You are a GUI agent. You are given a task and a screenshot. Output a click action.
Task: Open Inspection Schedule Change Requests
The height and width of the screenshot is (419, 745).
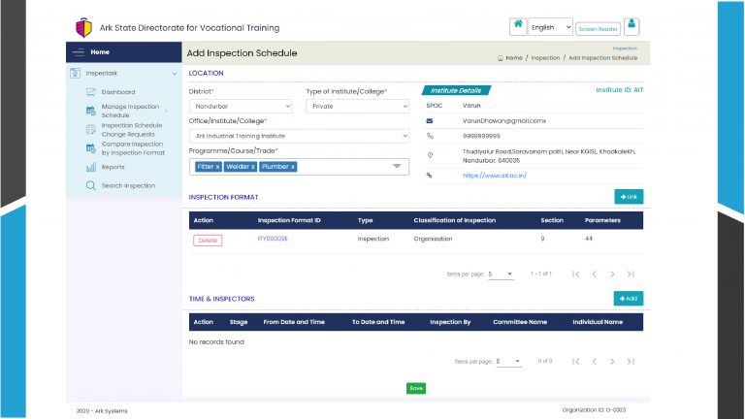coord(131,128)
